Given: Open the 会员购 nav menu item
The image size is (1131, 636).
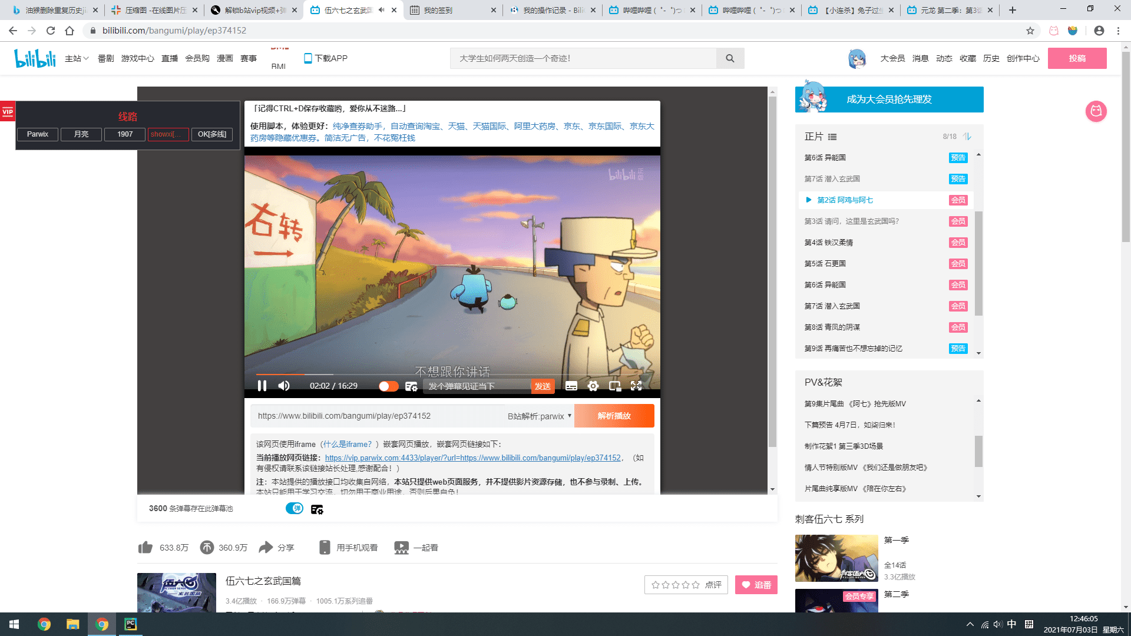Looking at the screenshot, I should 197,58.
